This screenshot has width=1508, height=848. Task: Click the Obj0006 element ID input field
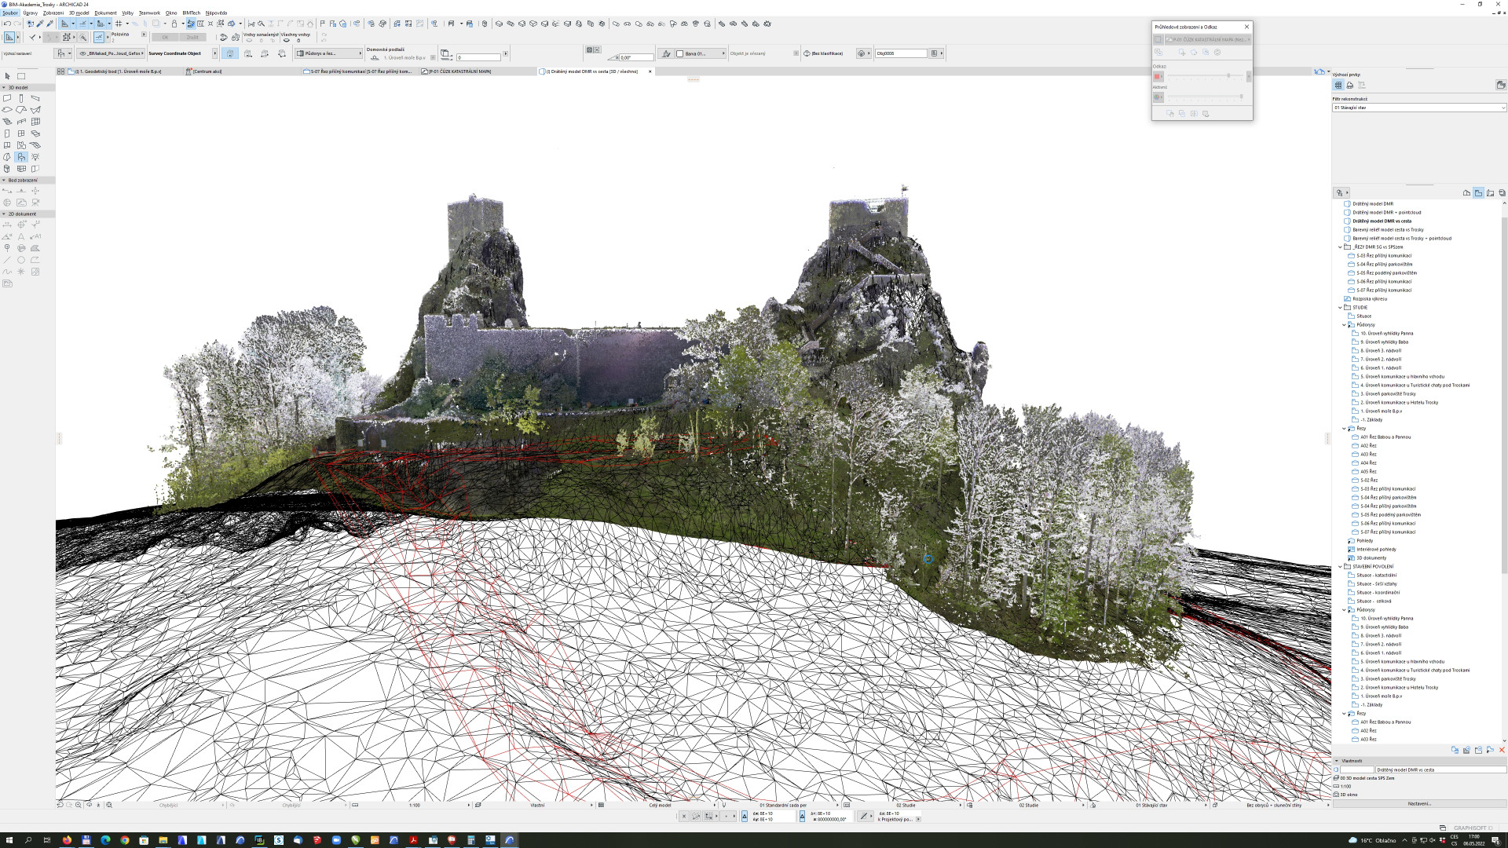click(902, 53)
